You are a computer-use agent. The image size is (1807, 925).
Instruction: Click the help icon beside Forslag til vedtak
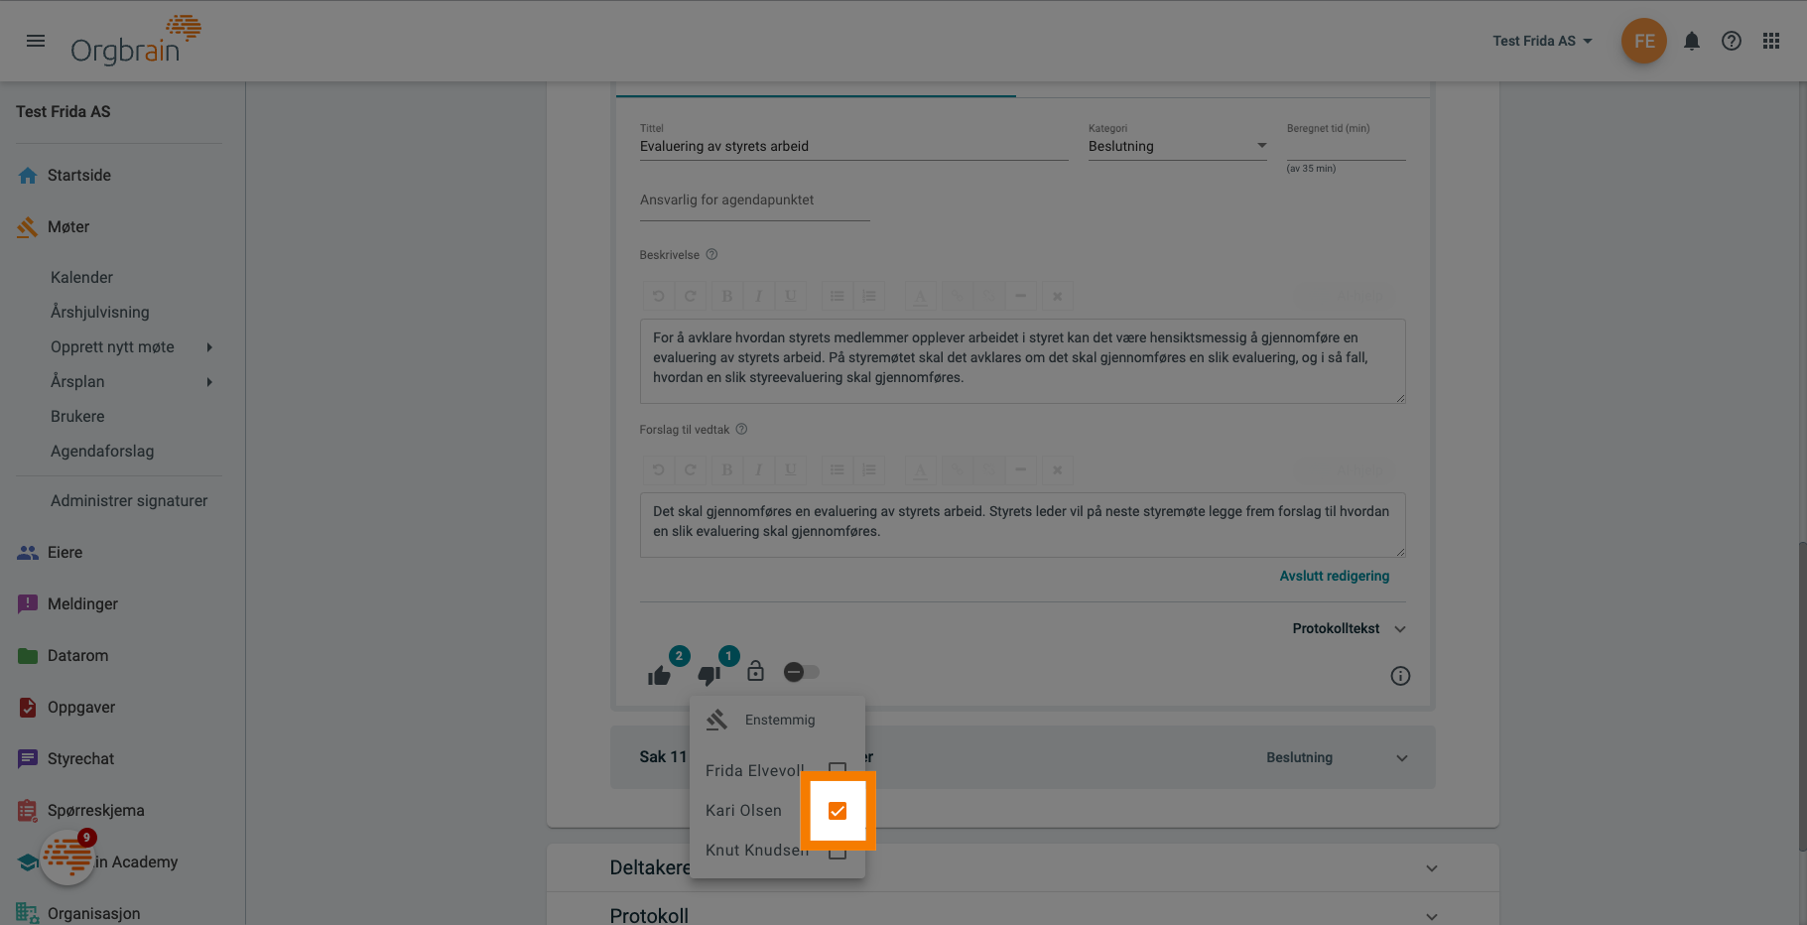(x=741, y=430)
